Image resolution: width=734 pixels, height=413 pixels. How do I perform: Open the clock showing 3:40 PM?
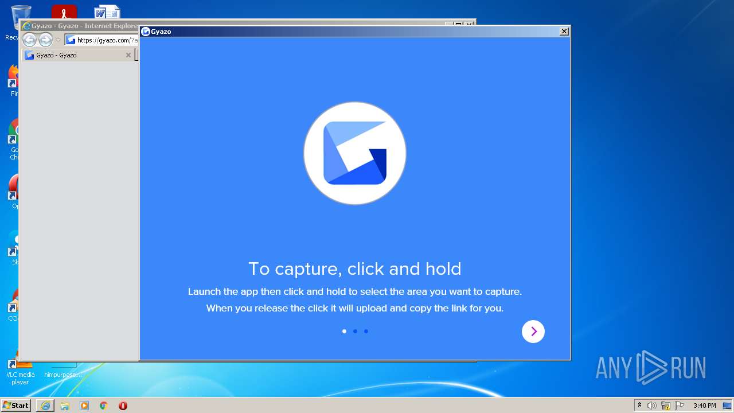pos(704,406)
